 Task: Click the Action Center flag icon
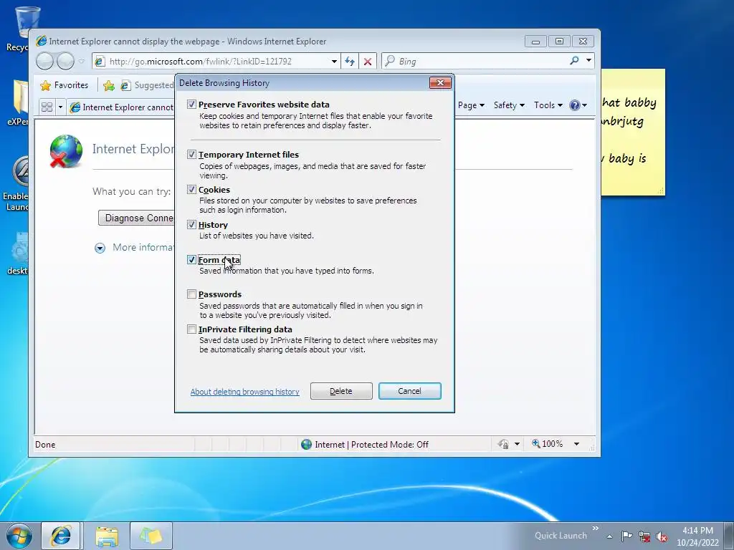coord(626,536)
